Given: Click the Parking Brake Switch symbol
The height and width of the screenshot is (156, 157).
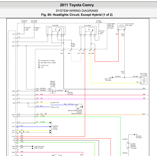Looking at the screenshot, I should [x=79, y=107].
